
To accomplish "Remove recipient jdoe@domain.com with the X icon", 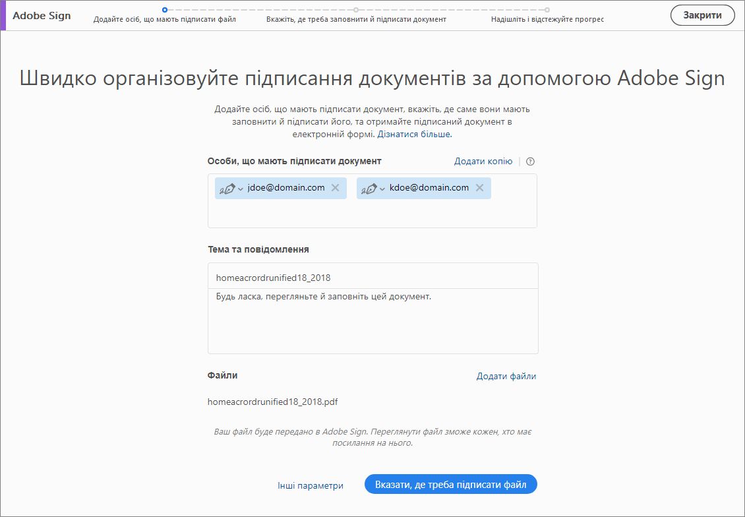I will click(x=335, y=188).
